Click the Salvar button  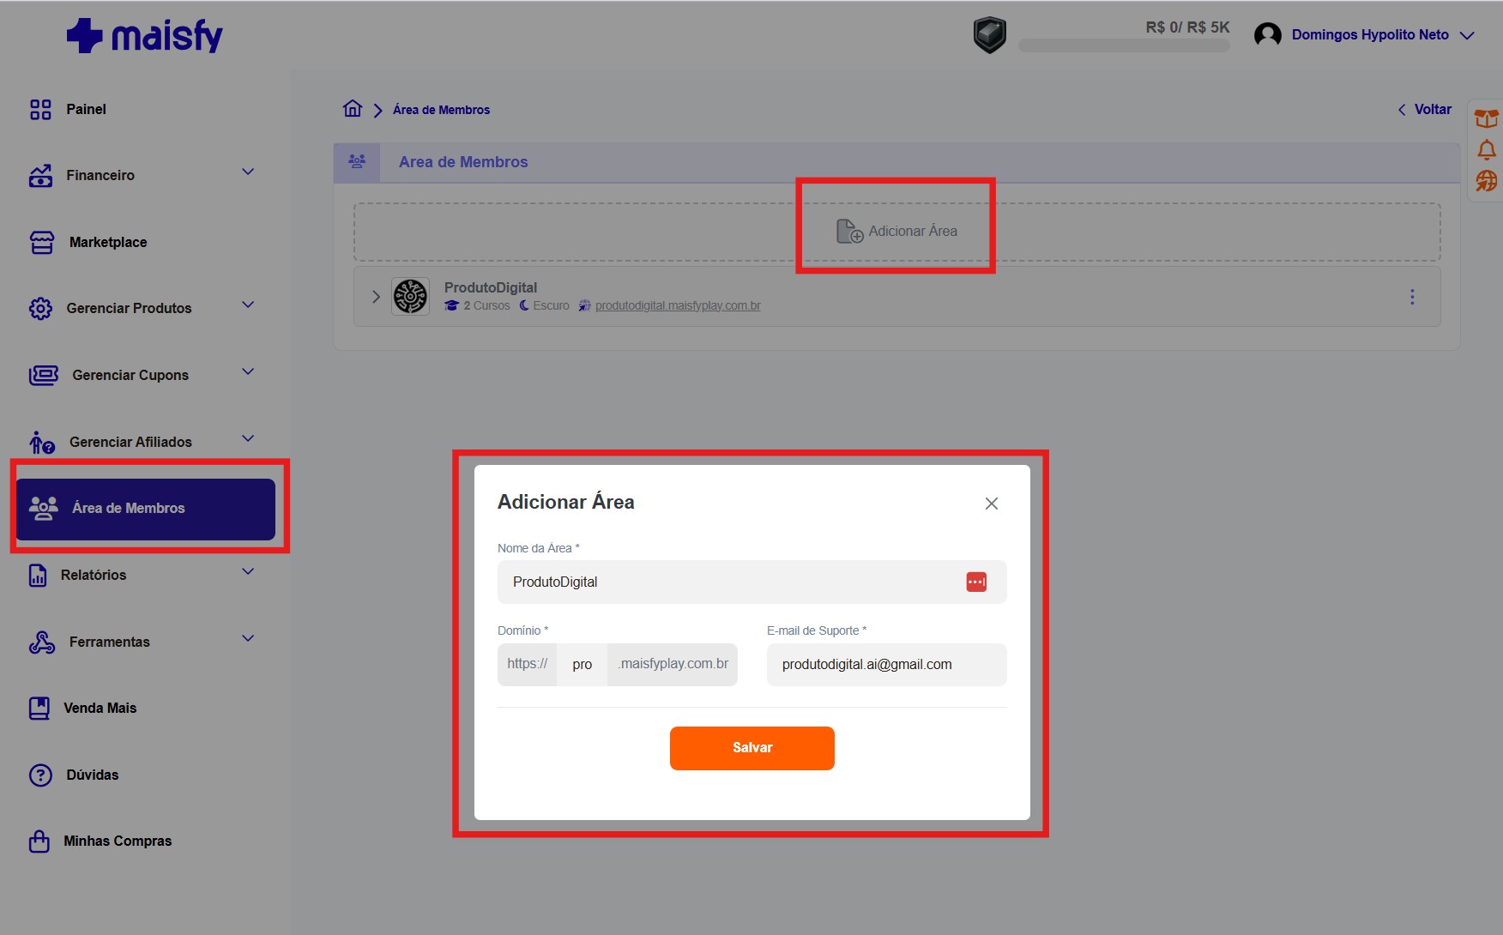(752, 748)
